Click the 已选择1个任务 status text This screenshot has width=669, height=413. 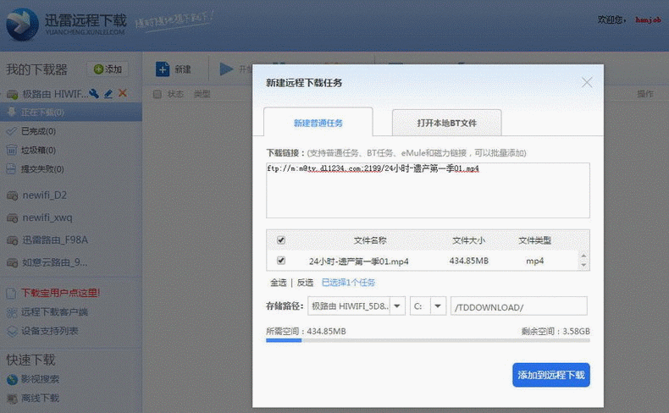pos(348,283)
